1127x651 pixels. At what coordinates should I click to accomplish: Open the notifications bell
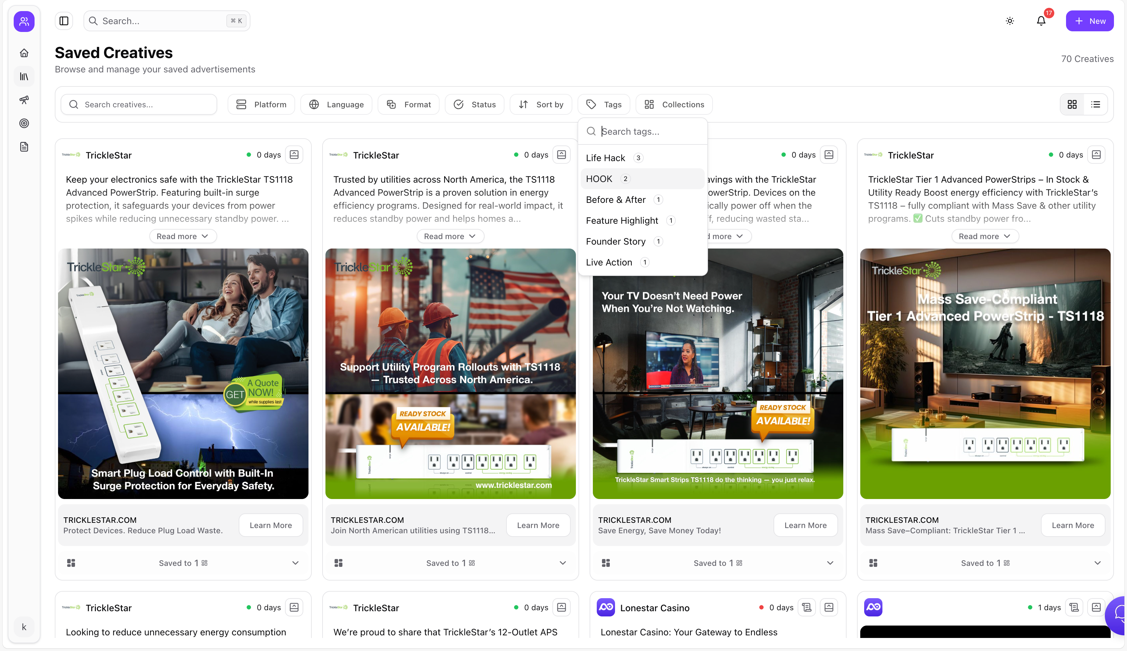pos(1041,21)
